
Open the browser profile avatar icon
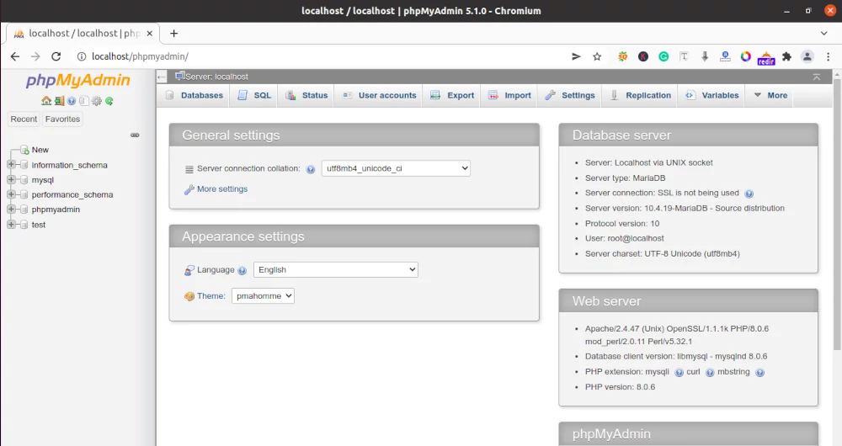[807, 56]
